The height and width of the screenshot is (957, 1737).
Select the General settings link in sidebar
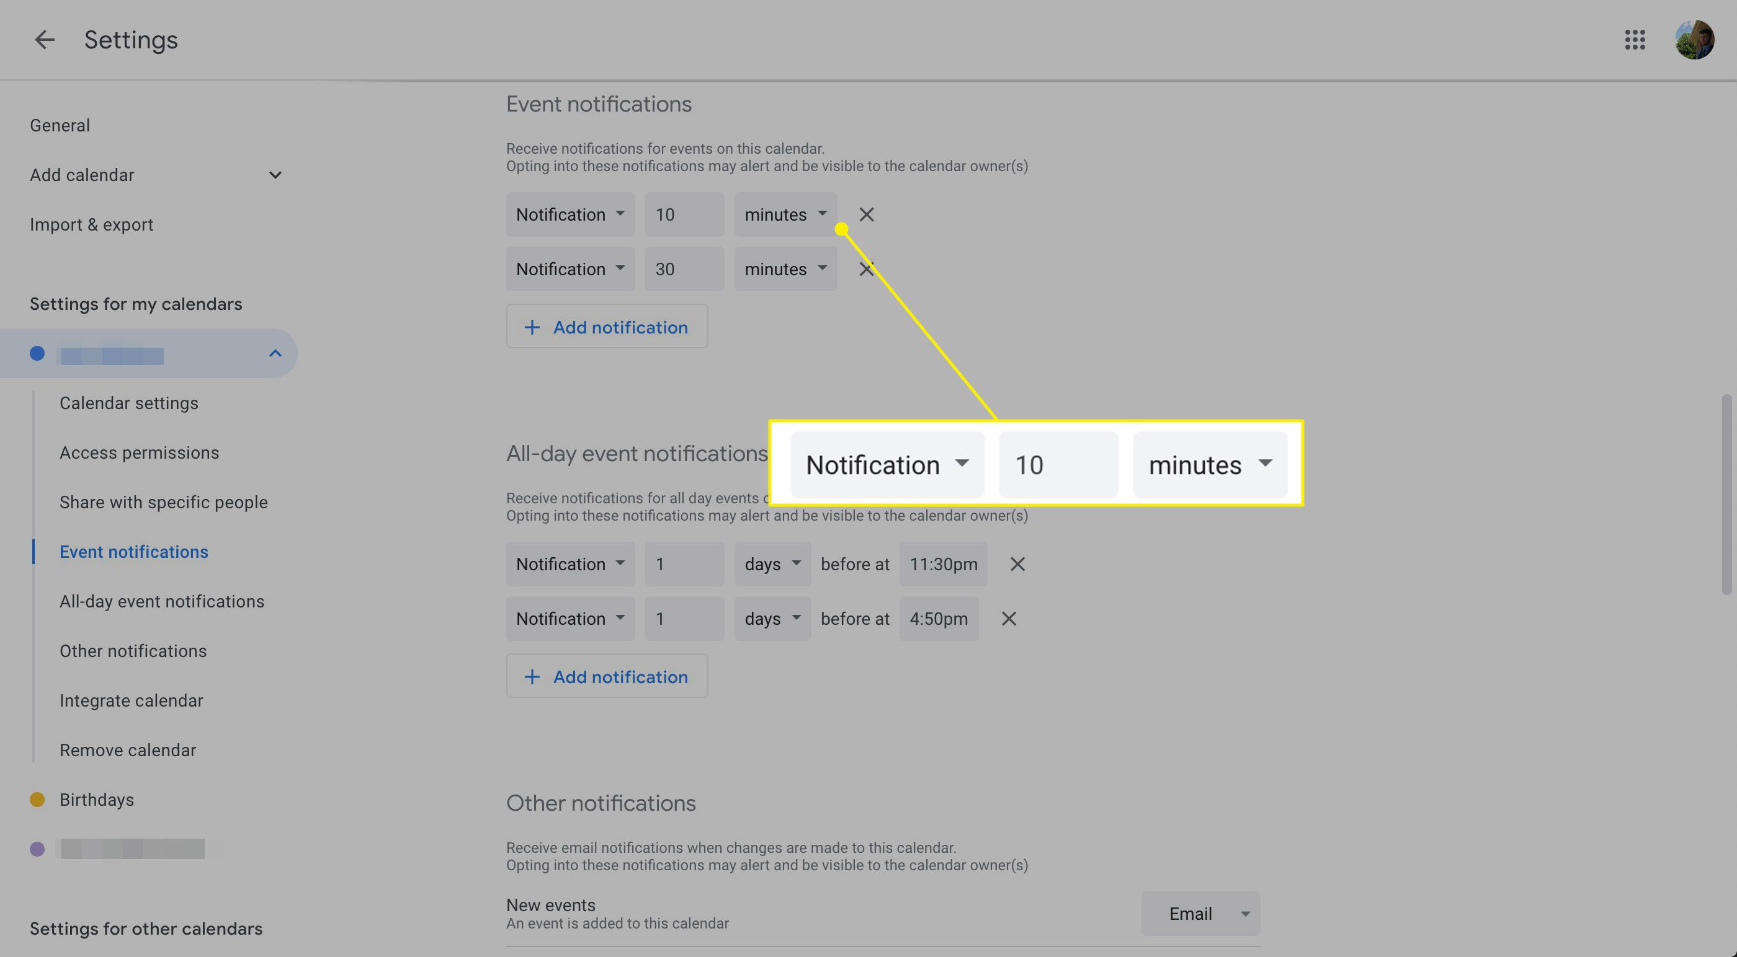coord(60,125)
